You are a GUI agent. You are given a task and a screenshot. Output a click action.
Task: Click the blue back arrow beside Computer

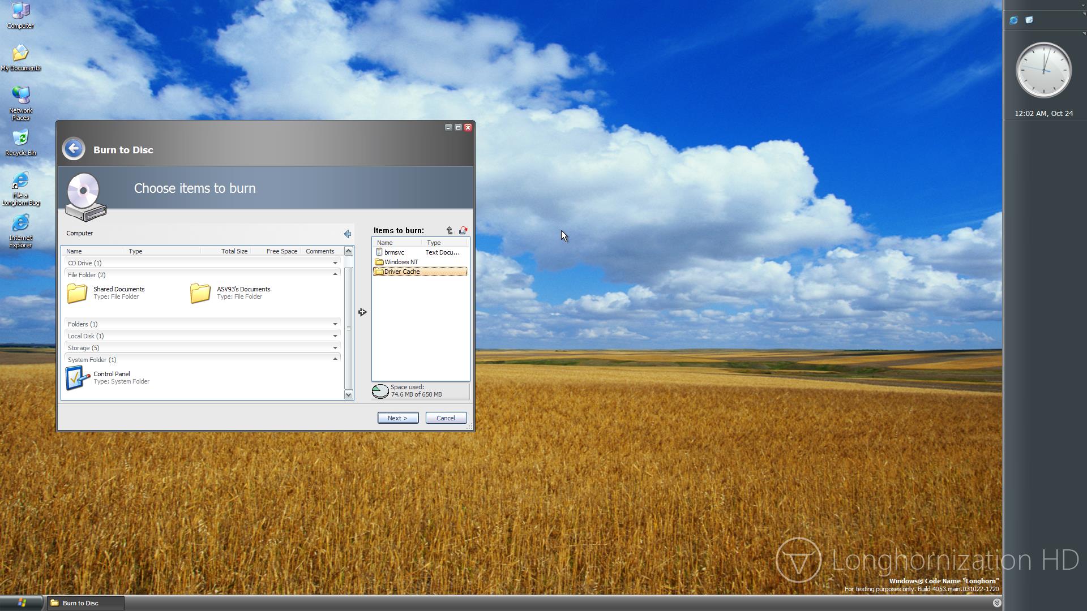pyautogui.click(x=347, y=234)
